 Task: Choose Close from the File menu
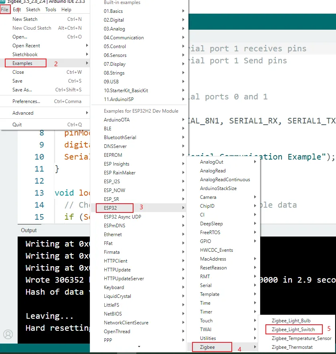pyautogui.click(x=45, y=72)
